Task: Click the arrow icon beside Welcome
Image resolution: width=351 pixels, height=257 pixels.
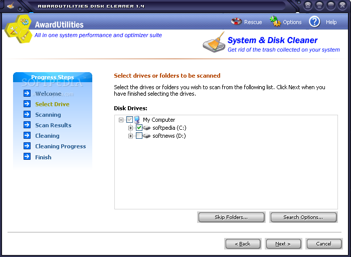Action: click(x=27, y=93)
